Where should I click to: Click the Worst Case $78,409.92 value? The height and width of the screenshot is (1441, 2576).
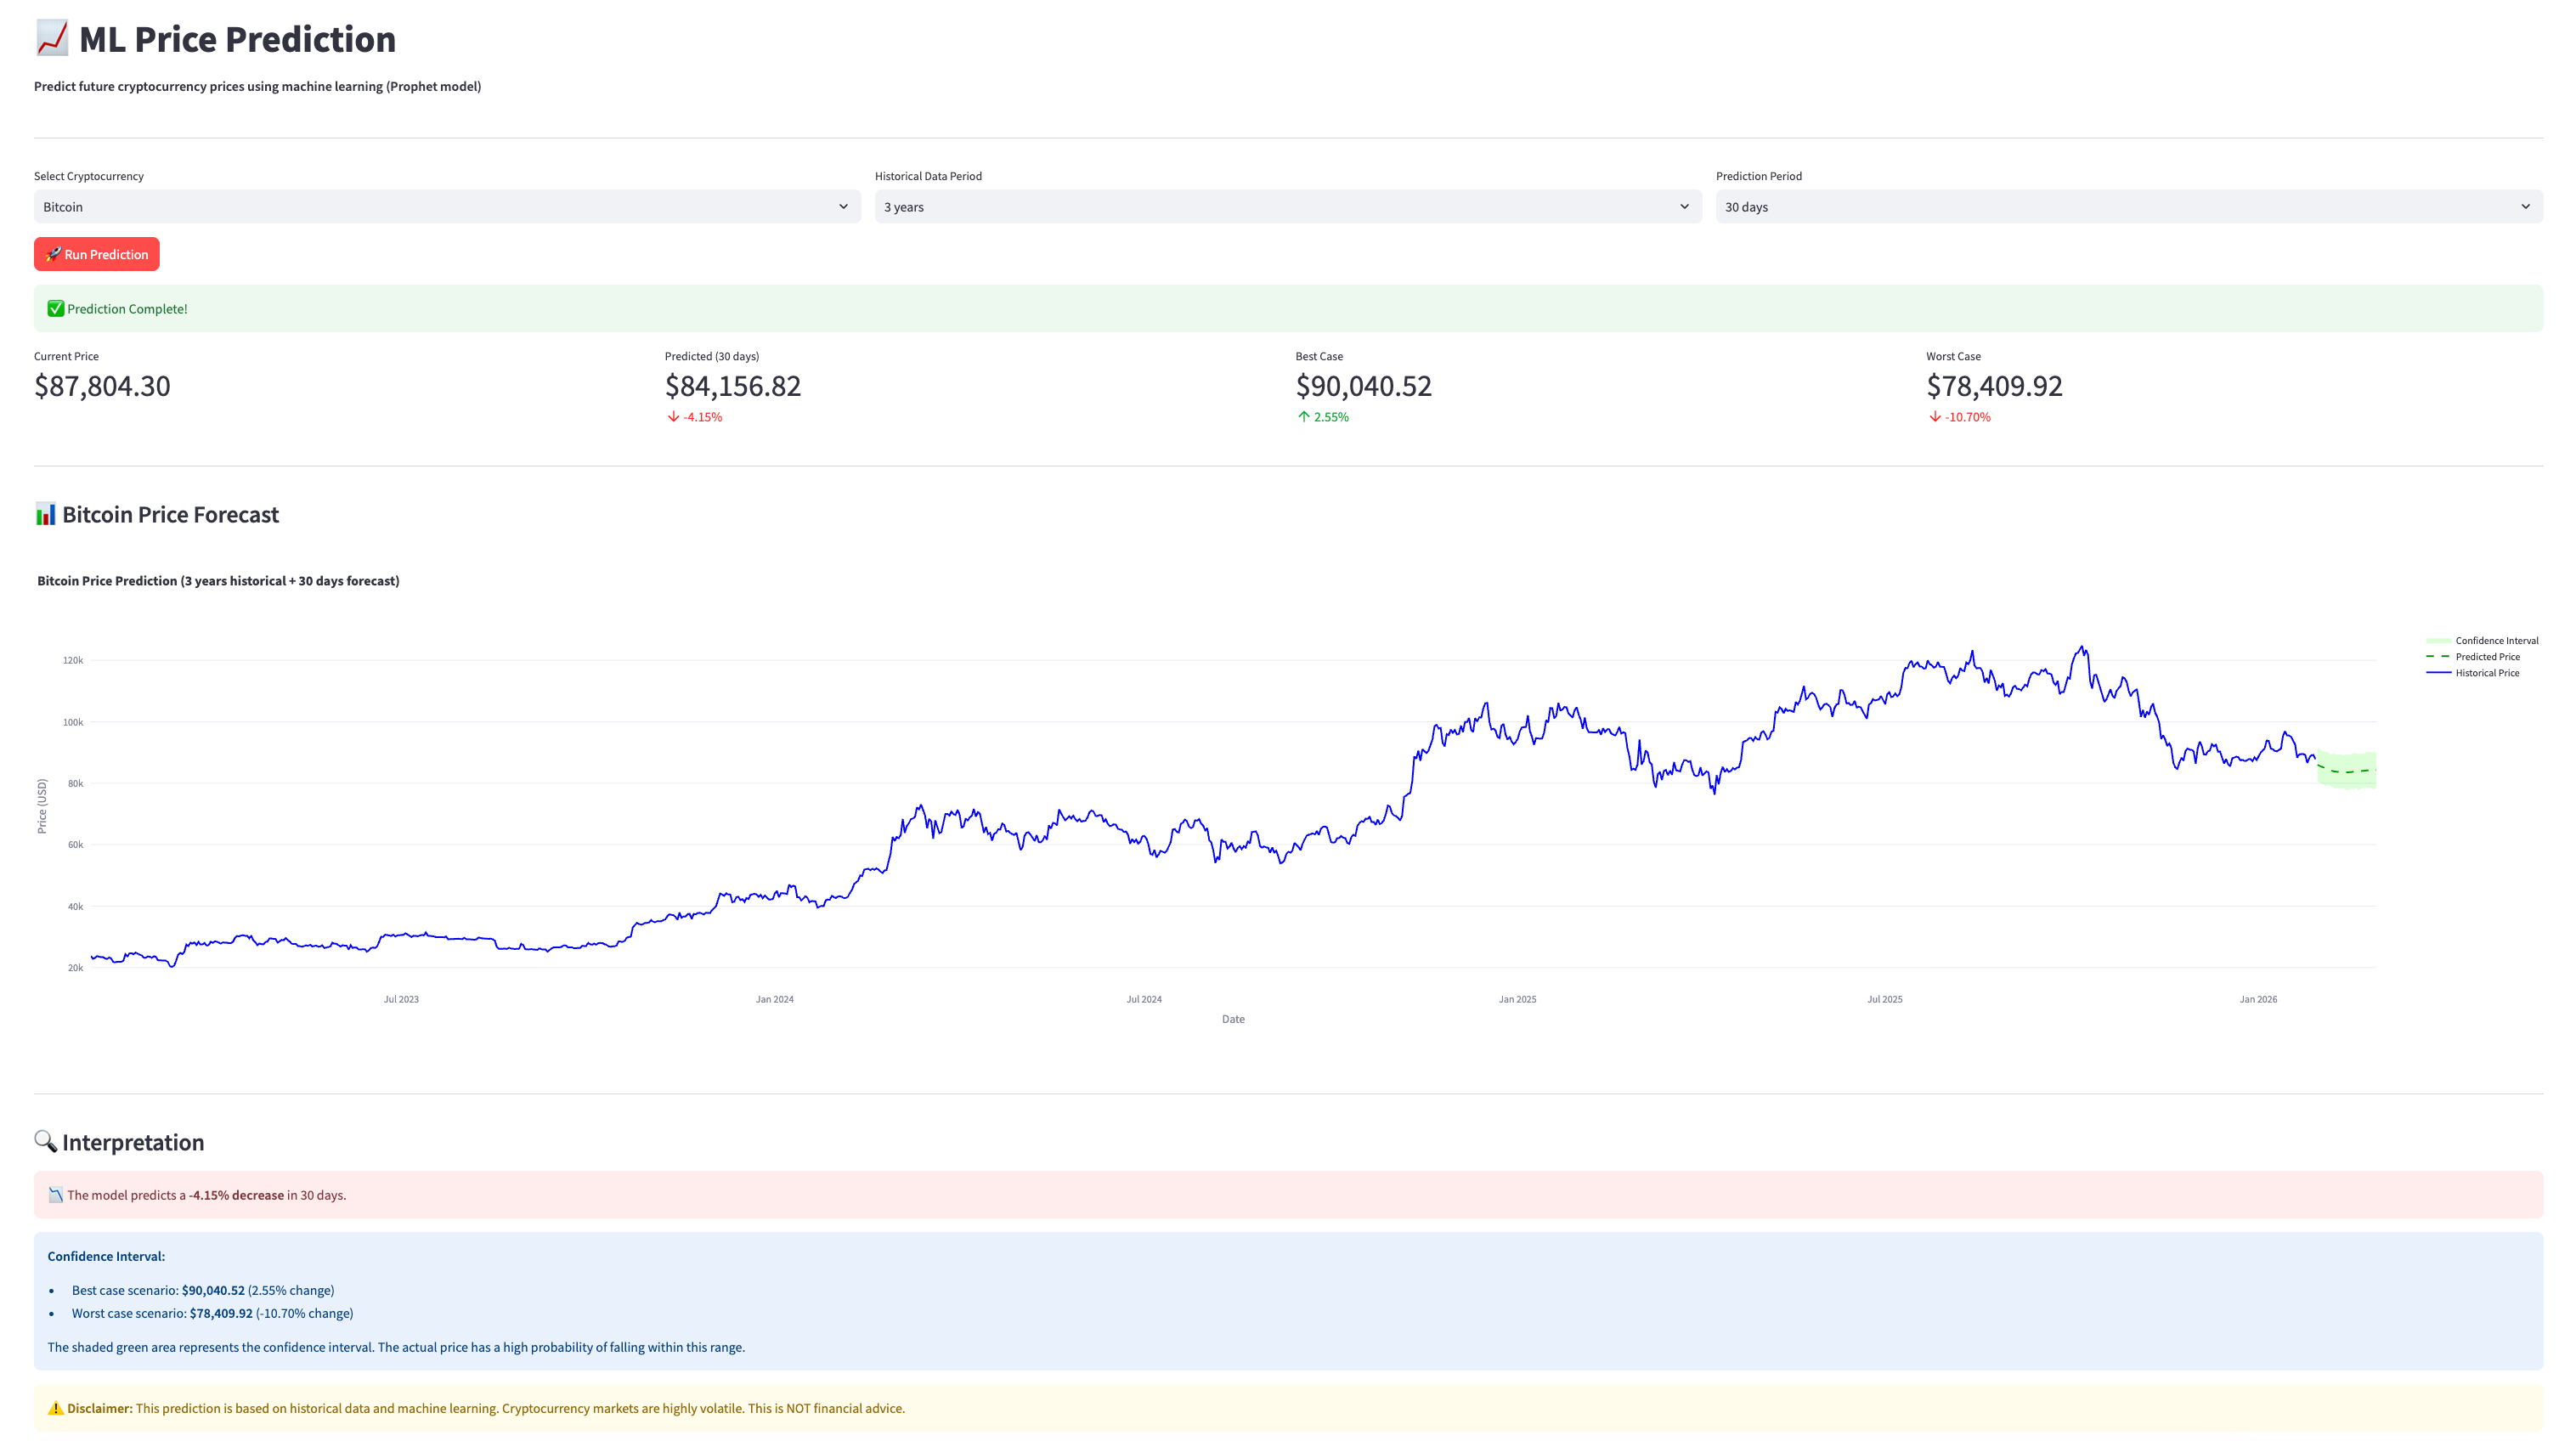pyautogui.click(x=1993, y=386)
